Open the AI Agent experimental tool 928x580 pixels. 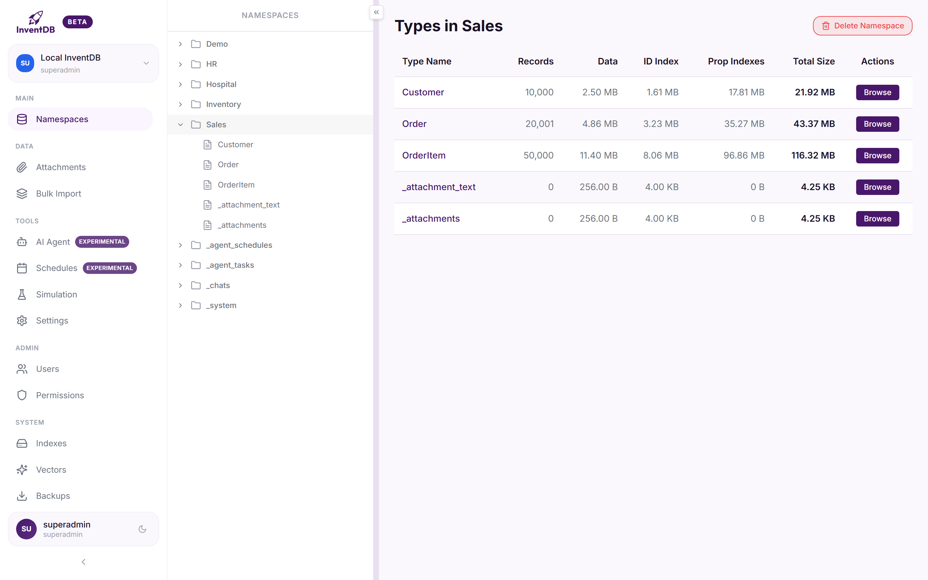(22, 242)
